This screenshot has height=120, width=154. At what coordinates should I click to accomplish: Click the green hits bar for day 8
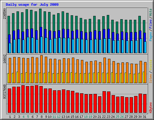40,18
